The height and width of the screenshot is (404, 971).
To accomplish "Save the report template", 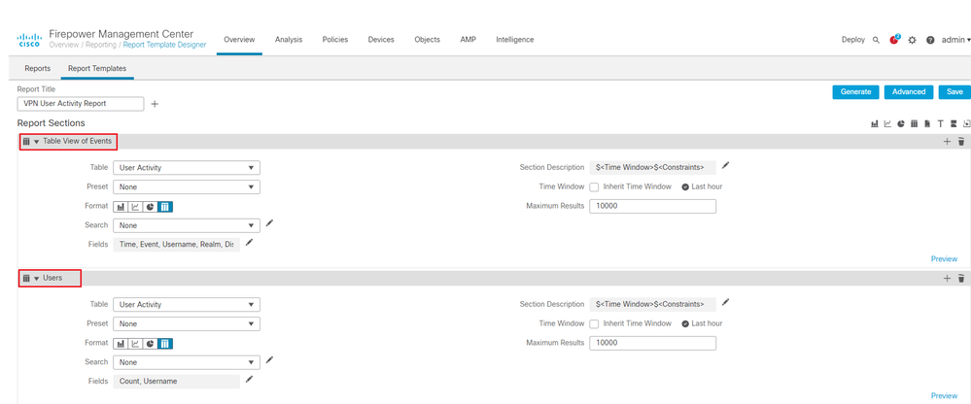I will [x=954, y=91].
